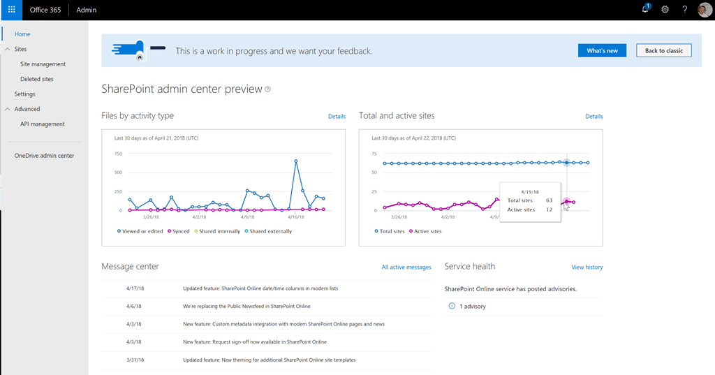Click the advisory info icon under Service health
Image resolution: width=715 pixels, height=375 pixels.
coord(452,306)
